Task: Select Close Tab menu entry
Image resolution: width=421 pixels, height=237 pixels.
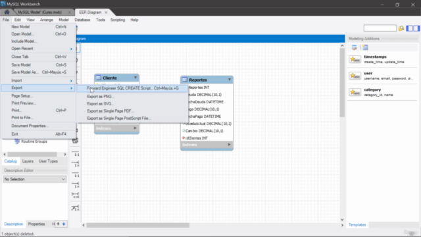Action: 38,57
